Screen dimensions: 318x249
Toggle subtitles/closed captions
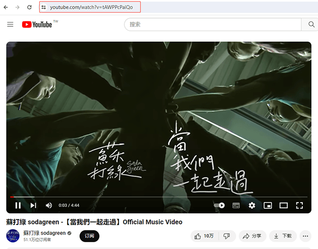[x=236, y=205]
